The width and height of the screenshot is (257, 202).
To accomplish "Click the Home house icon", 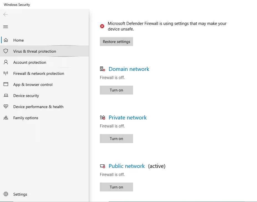I will coord(6,40).
